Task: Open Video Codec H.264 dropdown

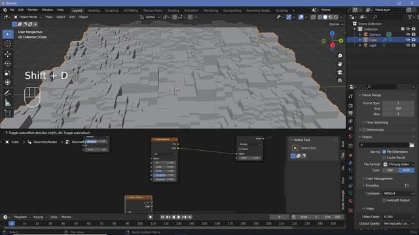Action: click(399, 217)
